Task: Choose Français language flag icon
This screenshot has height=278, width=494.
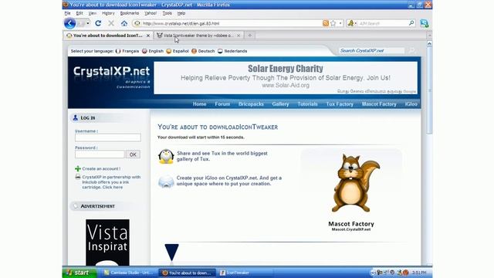Action: 118,51
